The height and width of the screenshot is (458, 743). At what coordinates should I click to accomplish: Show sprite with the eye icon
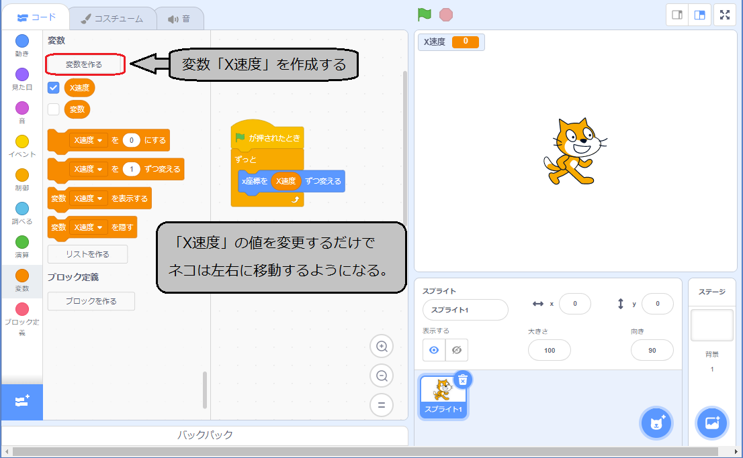[434, 350]
